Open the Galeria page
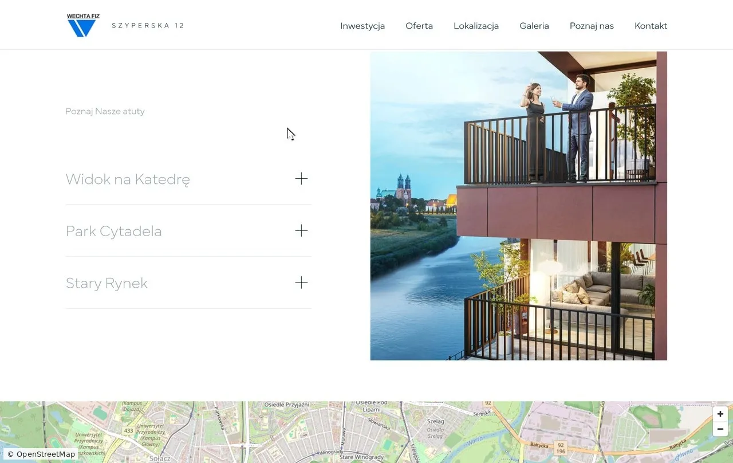This screenshot has width=733, height=463. coord(534,26)
